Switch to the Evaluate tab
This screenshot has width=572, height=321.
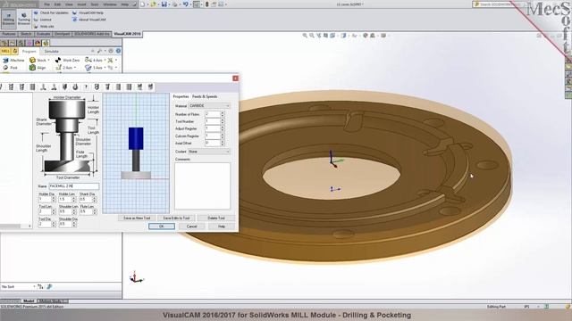[x=44, y=34]
